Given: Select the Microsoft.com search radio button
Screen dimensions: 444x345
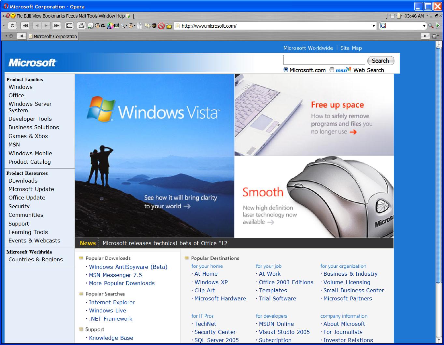Looking at the screenshot, I should (x=286, y=70).
